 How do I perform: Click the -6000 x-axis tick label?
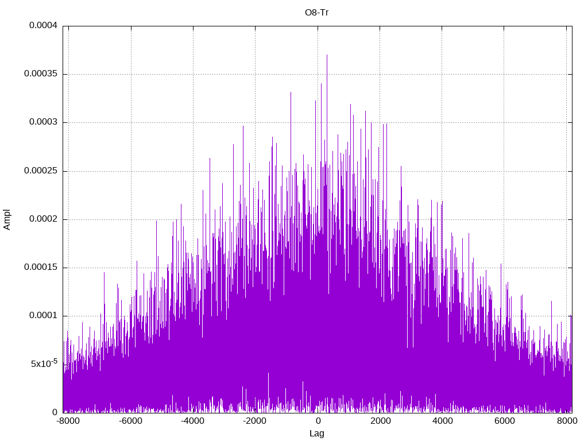[x=130, y=421]
